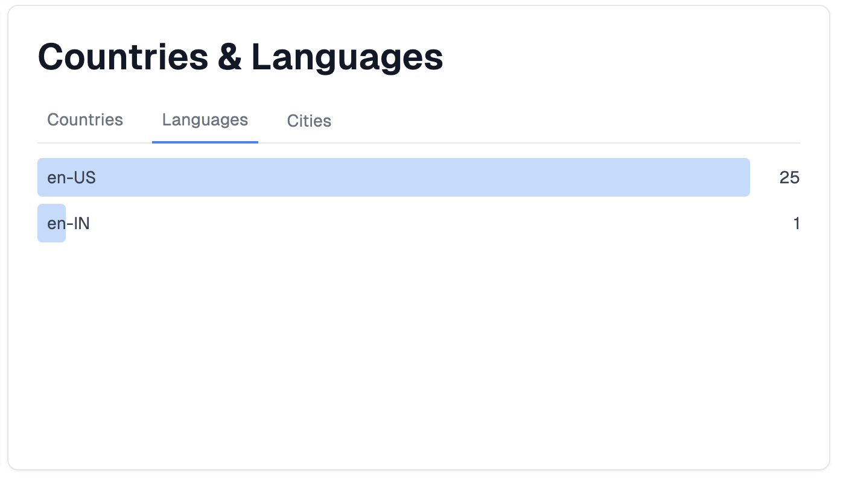Click the word Languages in the heading
Screen dimensions: 846x480
click(347, 58)
